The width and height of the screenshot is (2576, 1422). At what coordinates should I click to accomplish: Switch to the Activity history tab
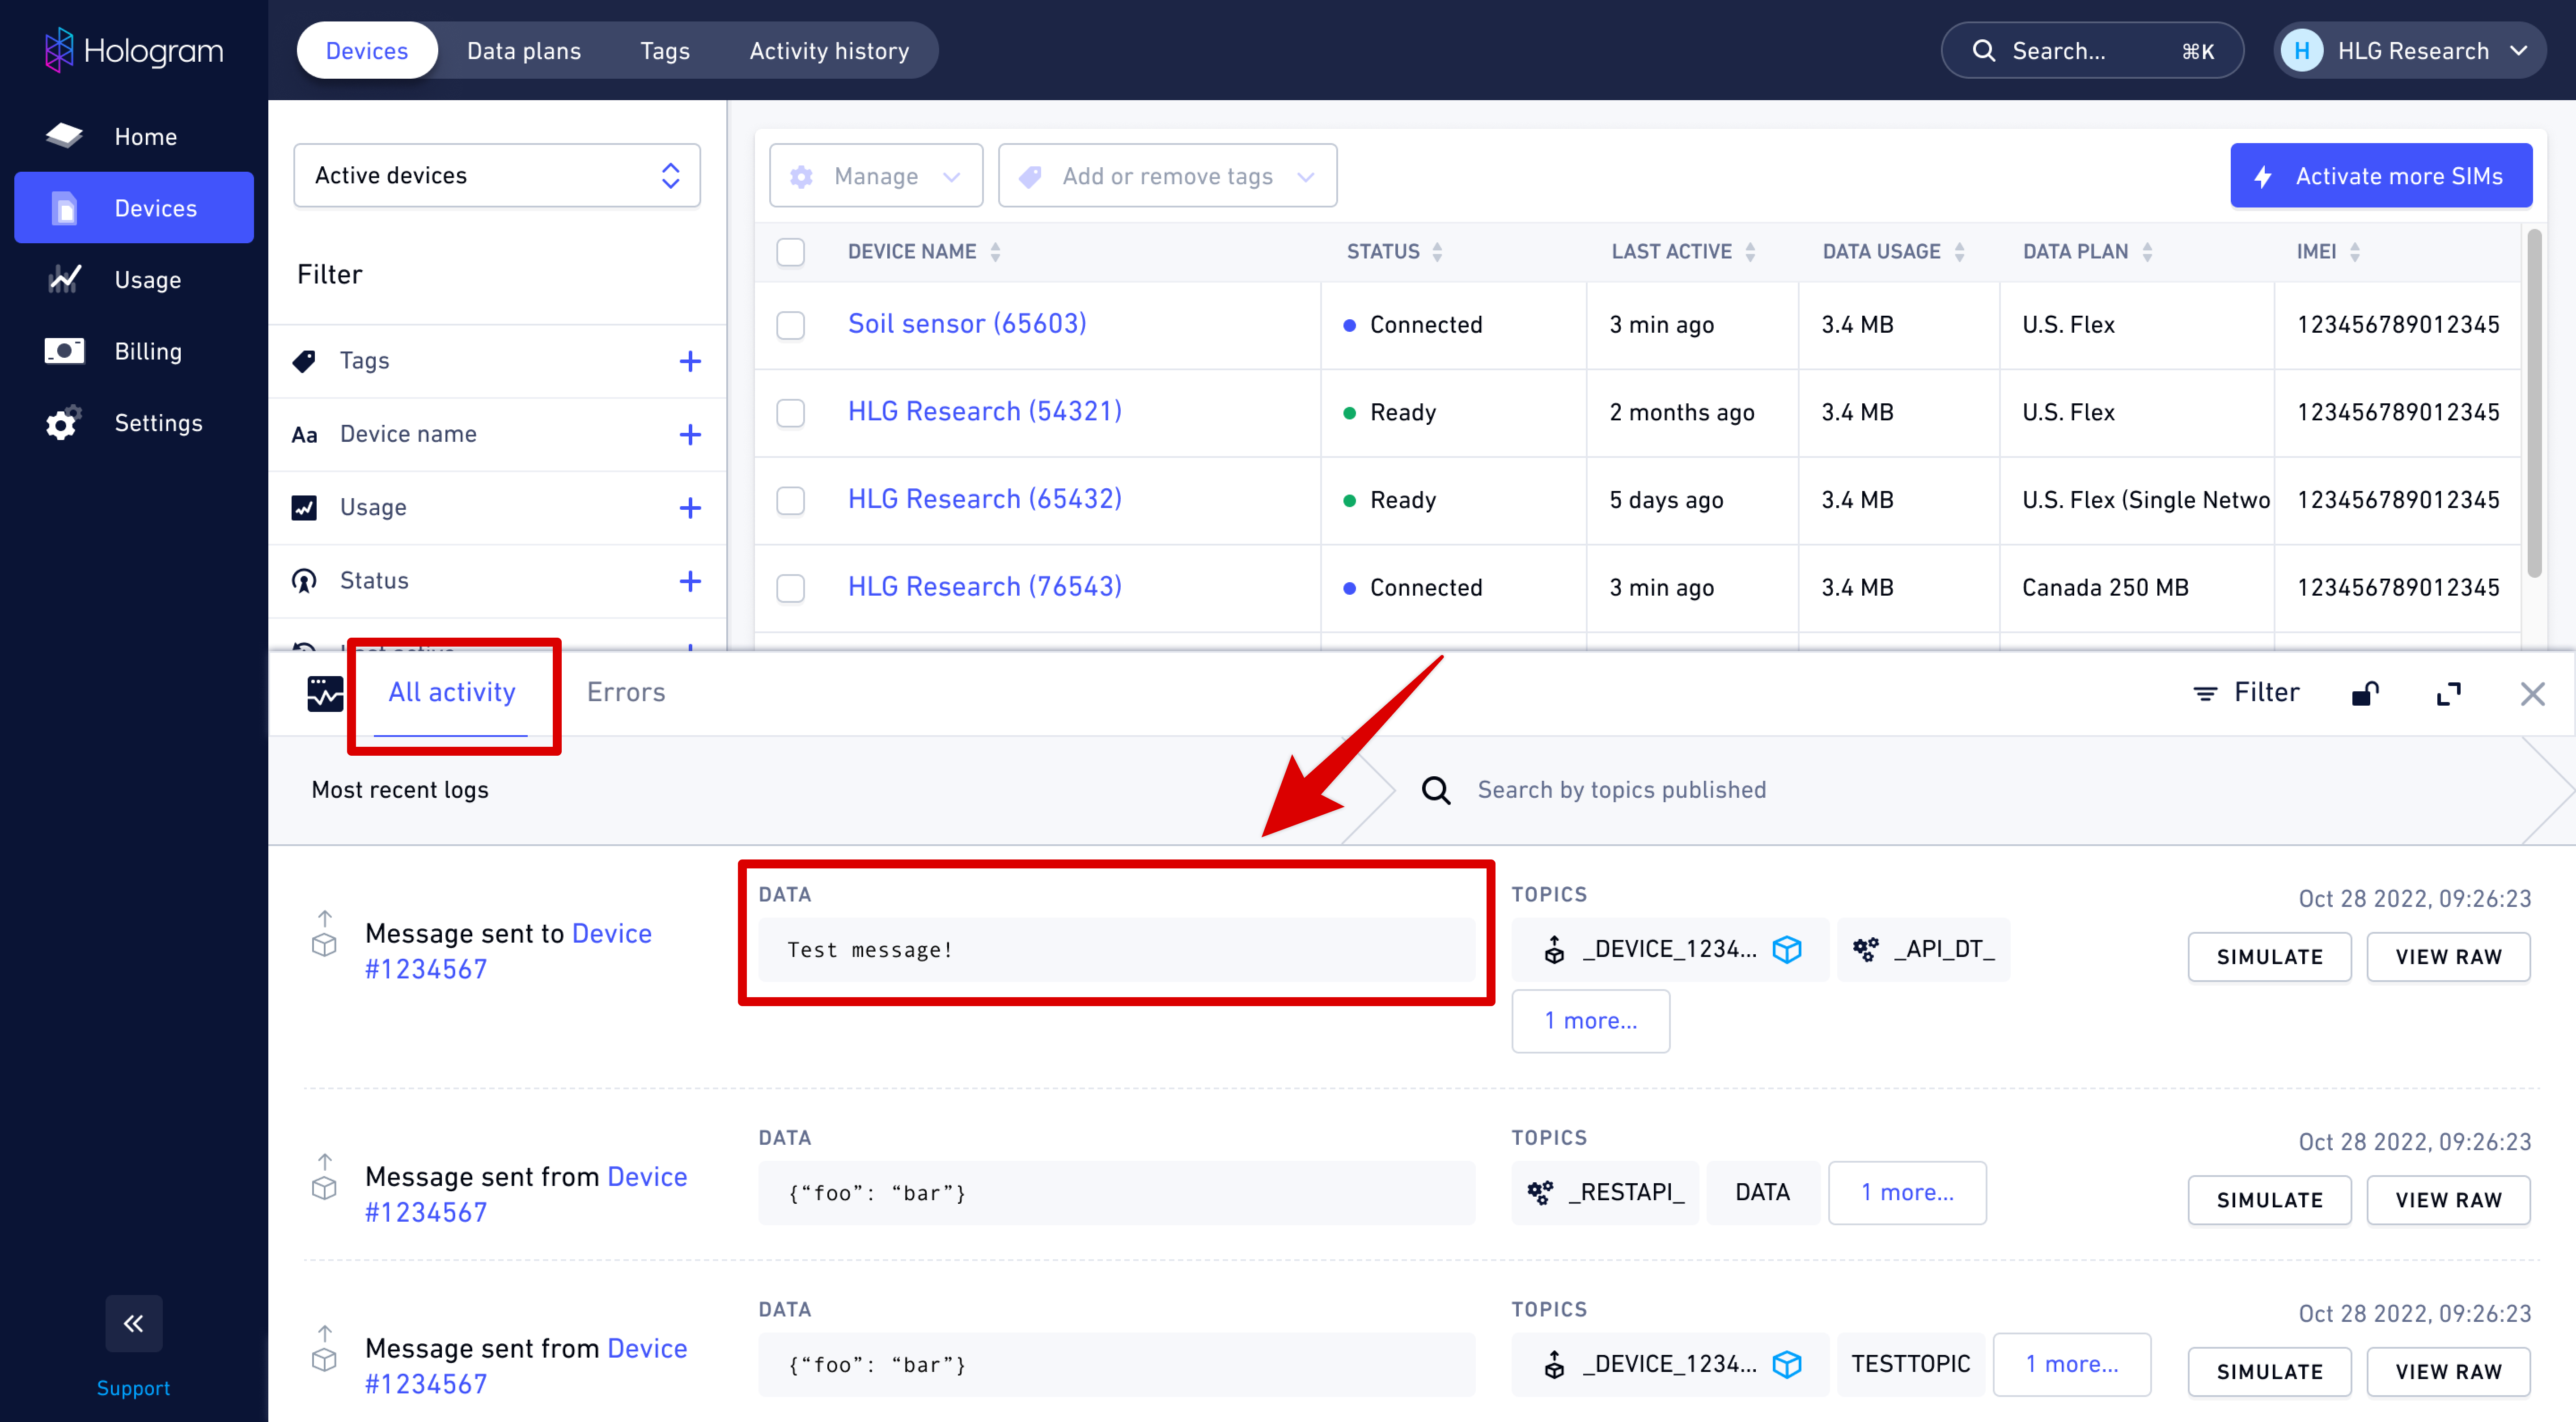(829, 51)
